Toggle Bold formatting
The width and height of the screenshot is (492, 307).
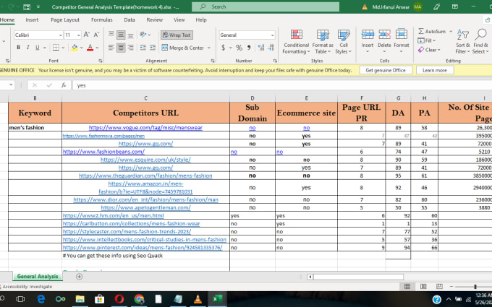coord(18,48)
